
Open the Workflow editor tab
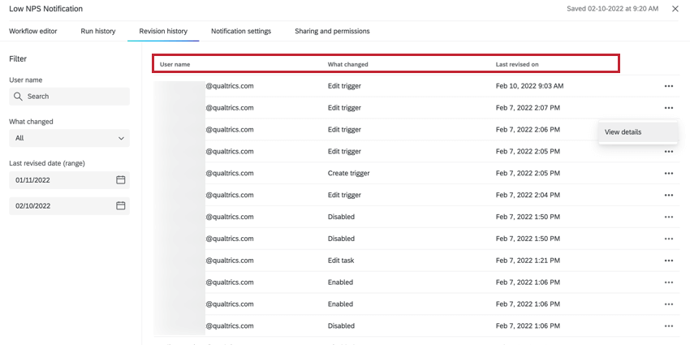pos(33,32)
